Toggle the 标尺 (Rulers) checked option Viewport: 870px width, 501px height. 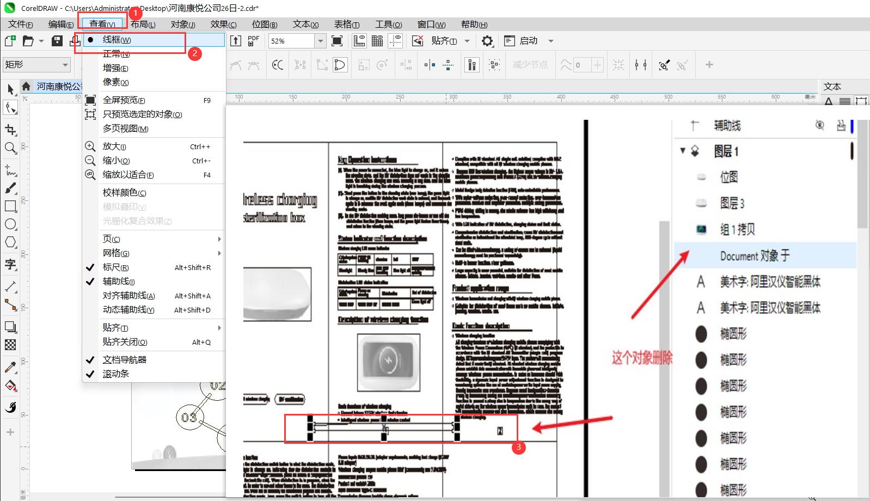tap(115, 267)
